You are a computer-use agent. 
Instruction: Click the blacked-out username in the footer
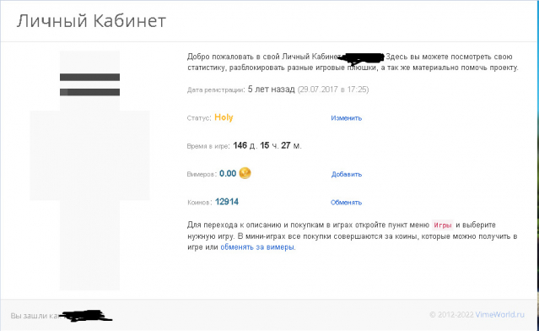pos(86,316)
